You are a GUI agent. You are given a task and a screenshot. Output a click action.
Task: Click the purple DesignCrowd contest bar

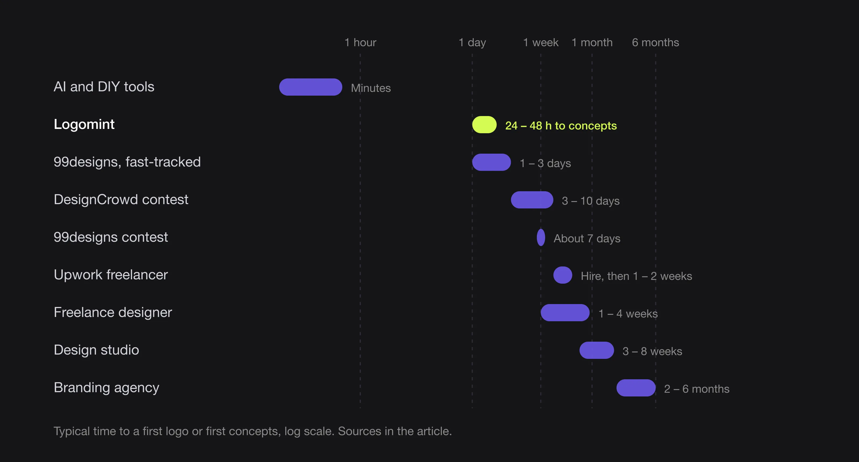pyautogui.click(x=532, y=200)
